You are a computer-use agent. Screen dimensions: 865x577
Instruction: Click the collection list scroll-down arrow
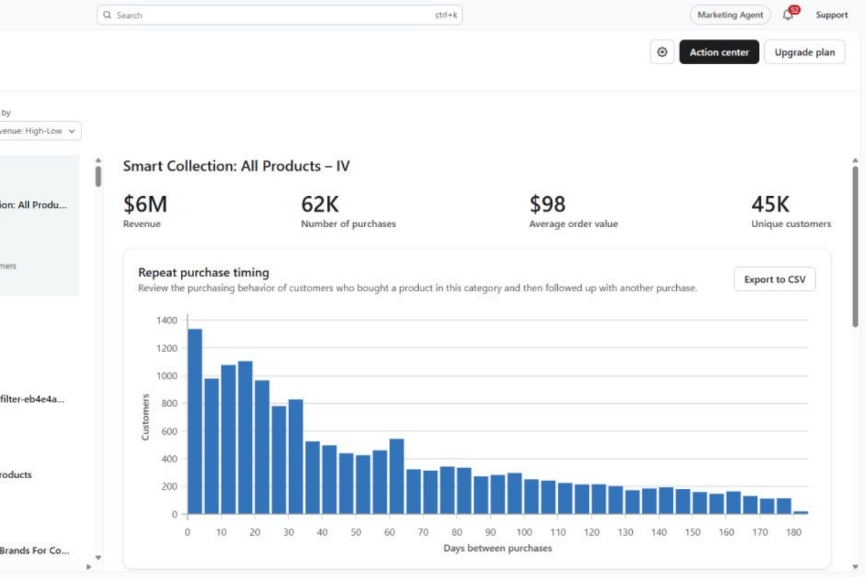98,558
